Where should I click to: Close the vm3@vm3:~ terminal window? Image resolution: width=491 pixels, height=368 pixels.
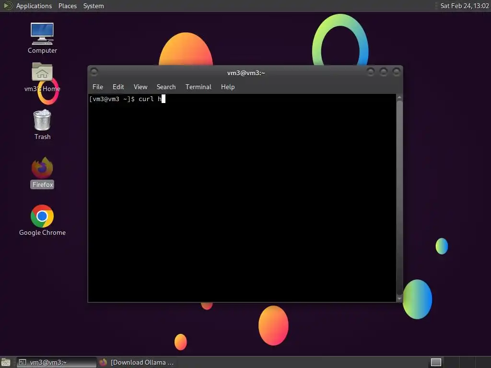click(x=396, y=72)
